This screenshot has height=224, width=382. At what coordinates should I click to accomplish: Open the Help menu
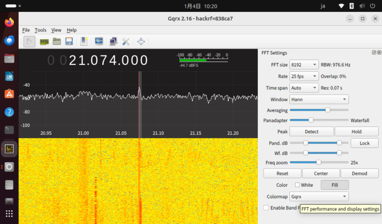coord(72,30)
